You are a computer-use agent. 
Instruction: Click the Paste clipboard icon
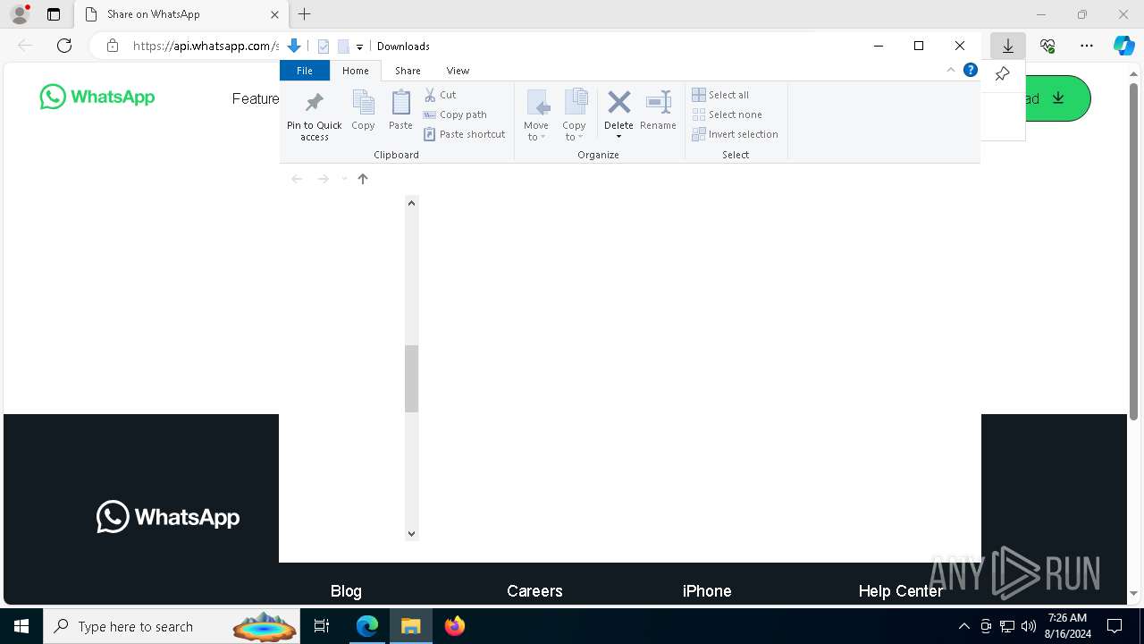click(400, 102)
